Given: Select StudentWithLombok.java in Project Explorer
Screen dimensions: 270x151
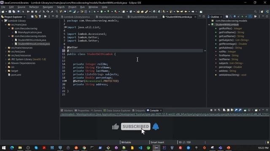Looking at the screenshot, I should (x=32, y=40).
